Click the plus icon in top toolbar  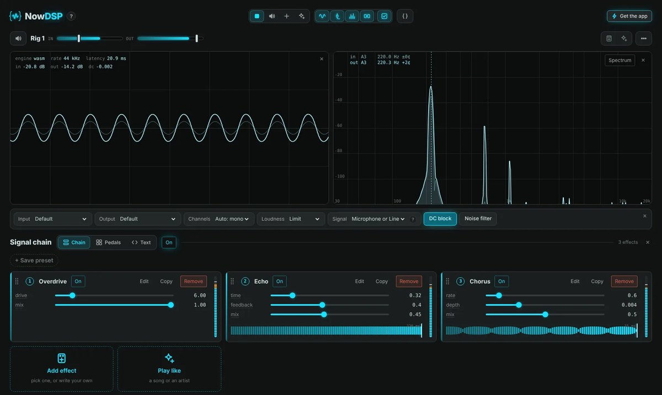click(287, 16)
